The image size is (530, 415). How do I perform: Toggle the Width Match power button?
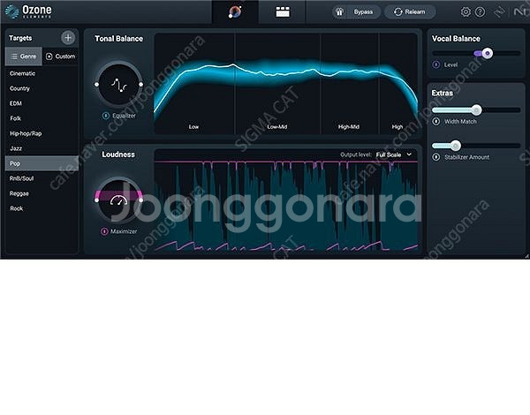pos(436,121)
